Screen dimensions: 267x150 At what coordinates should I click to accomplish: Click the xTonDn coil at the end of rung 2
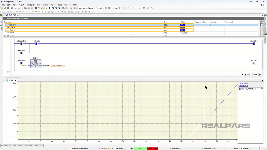(x=254, y=63)
